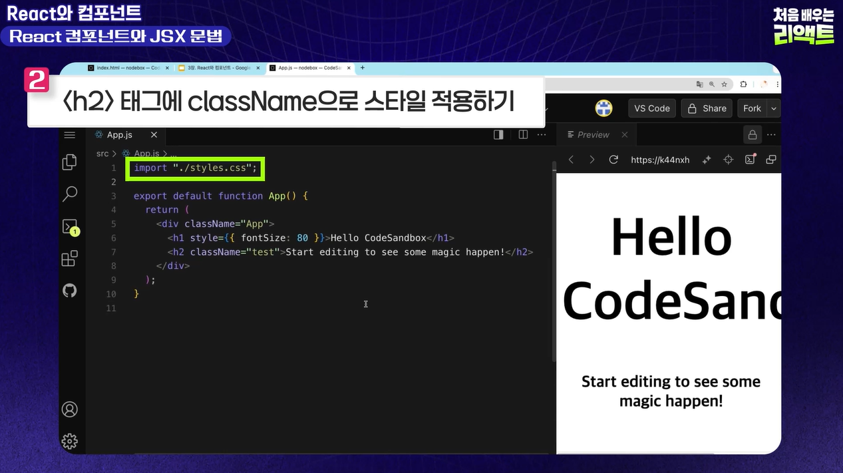Open the Extensions panel icon
This screenshot has height=473, width=843.
tap(70, 258)
